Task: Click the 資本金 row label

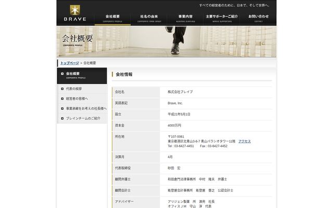Action: coord(120,126)
